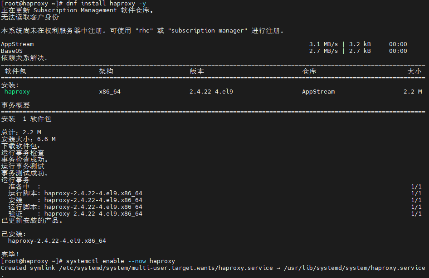Click the '2.4.22-4.el9' version cell

tap(211, 92)
